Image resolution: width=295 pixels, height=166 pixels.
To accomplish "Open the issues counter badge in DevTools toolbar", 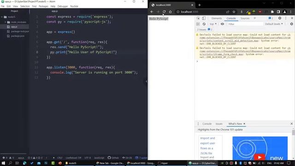I will 271,18.
